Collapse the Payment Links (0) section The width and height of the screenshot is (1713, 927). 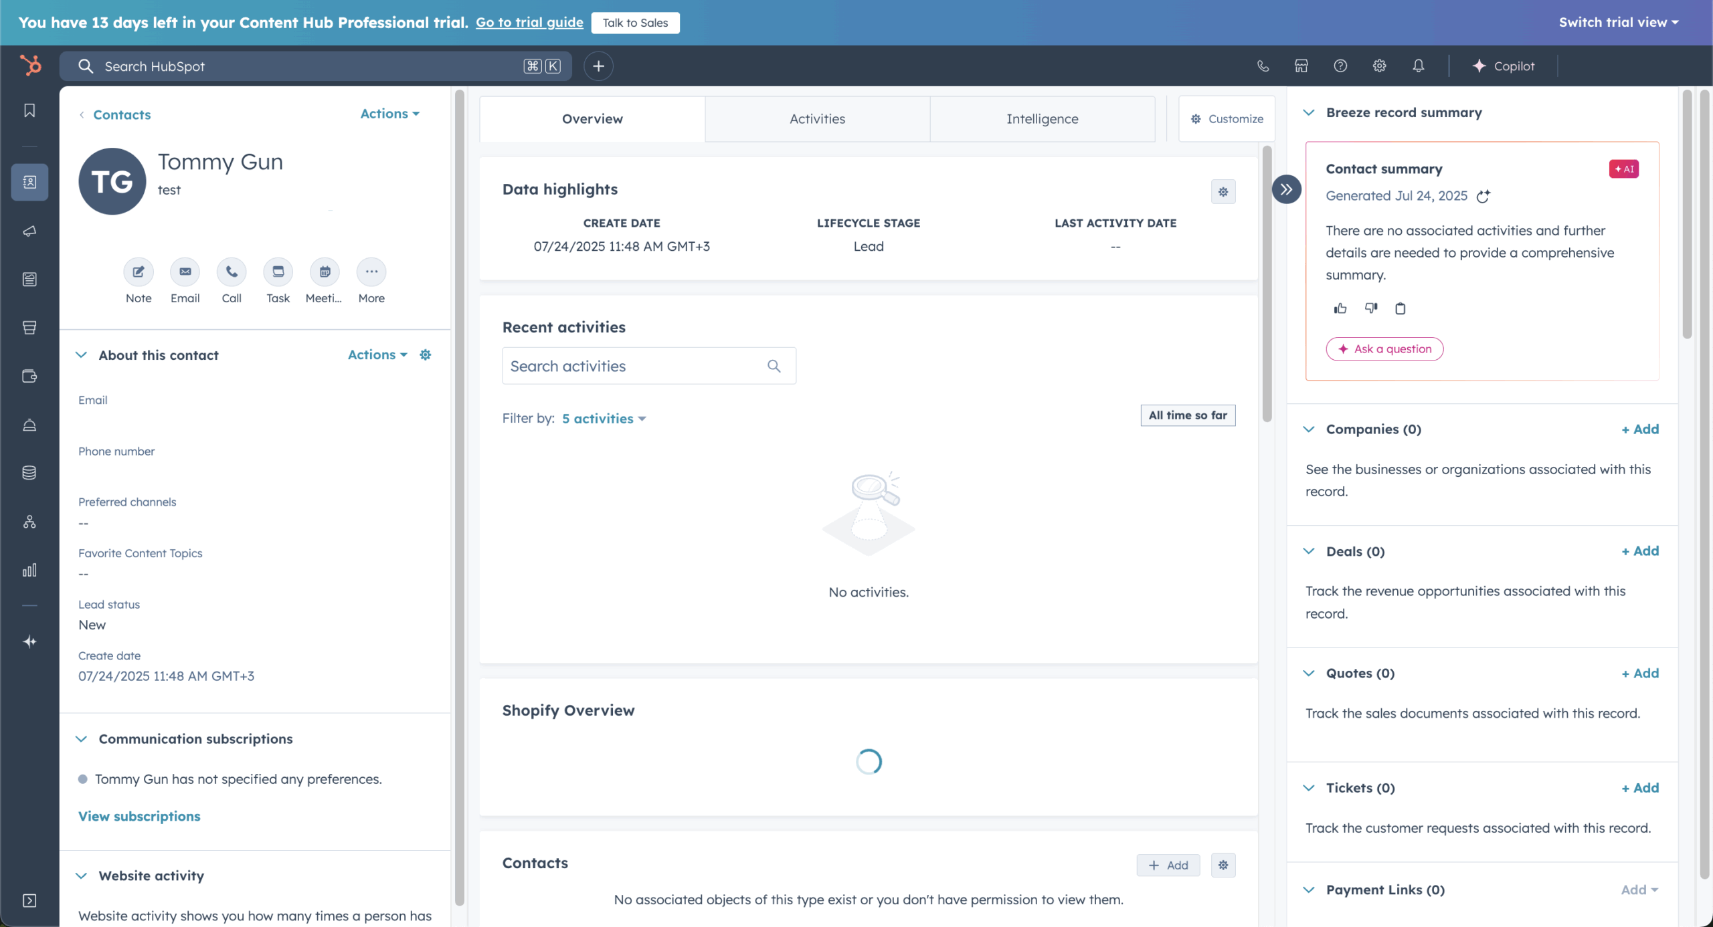point(1309,890)
